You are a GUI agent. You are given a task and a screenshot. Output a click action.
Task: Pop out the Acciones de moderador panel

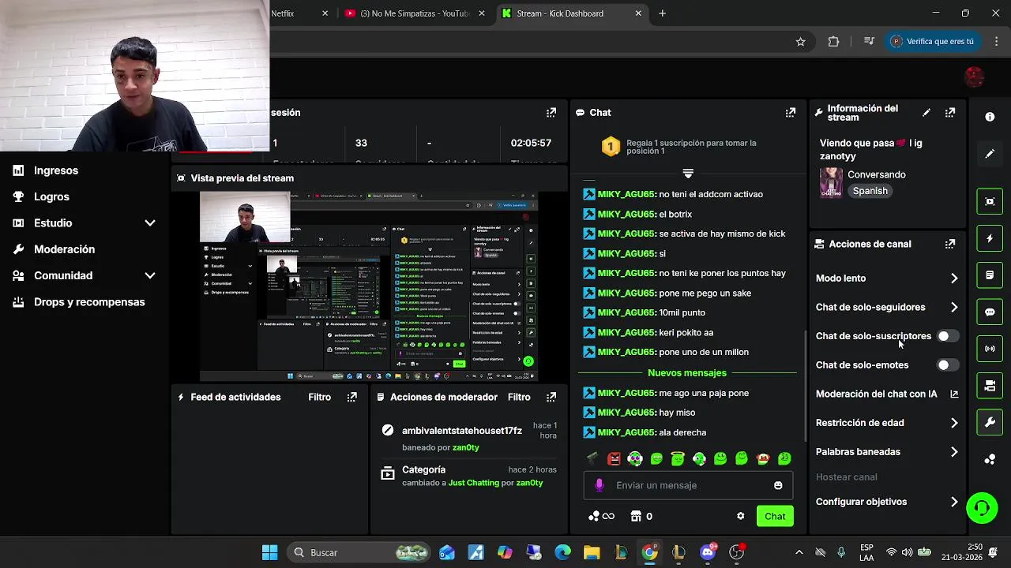pyautogui.click(x=551, y=397)
